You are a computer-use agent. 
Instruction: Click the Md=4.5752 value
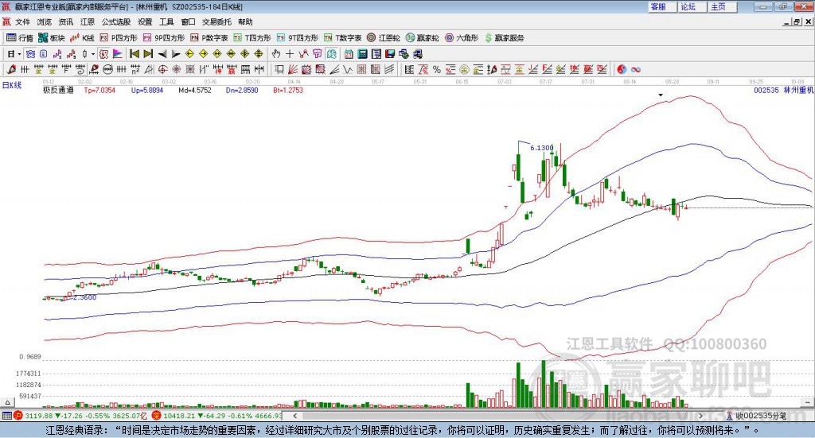pyautogui.click(x=195, y=91)
